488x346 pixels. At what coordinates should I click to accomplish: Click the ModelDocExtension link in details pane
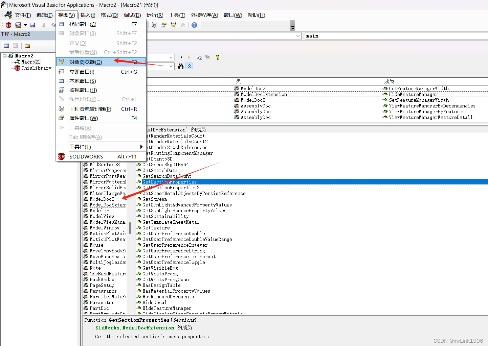click(148, 328)
